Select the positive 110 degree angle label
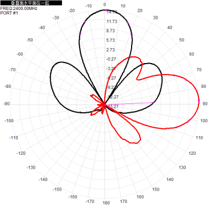Image resolution: width=209 pixels, height=209 pixels. [199, 138]
